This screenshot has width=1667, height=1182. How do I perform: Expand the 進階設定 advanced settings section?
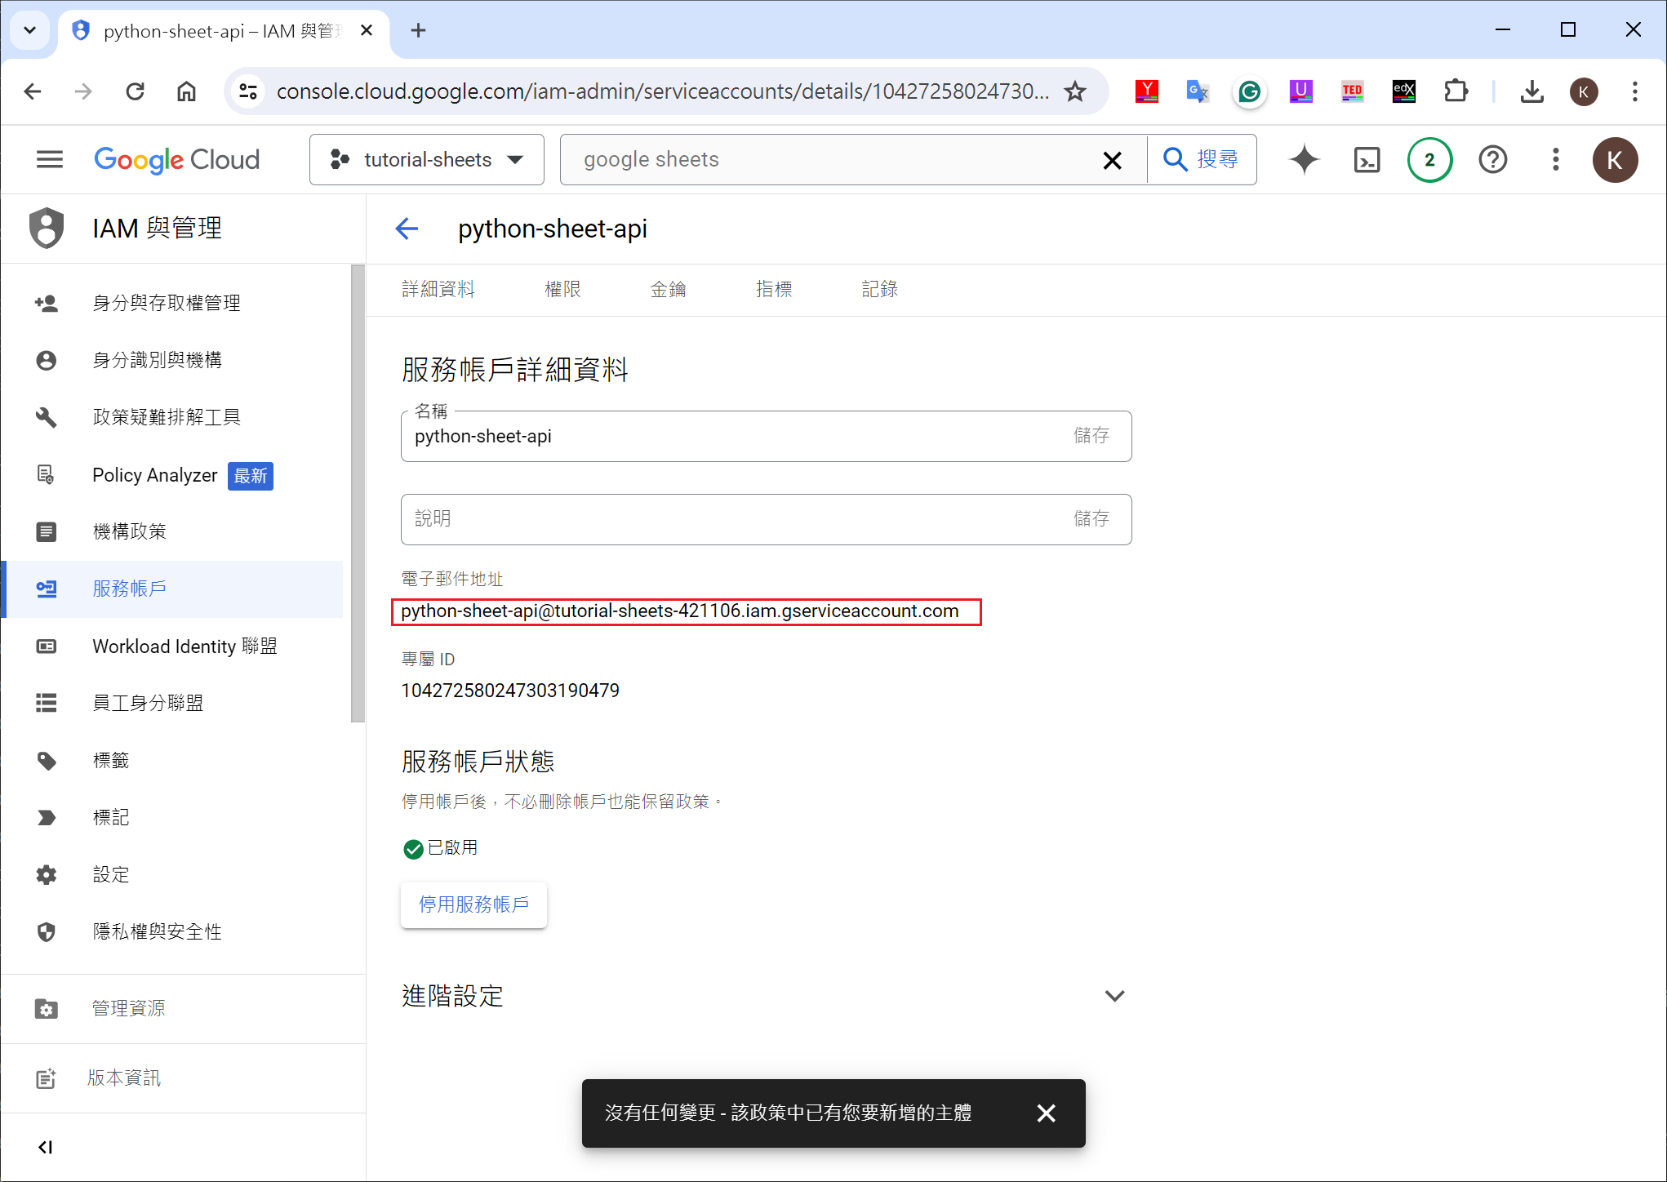click(1114, 996)
